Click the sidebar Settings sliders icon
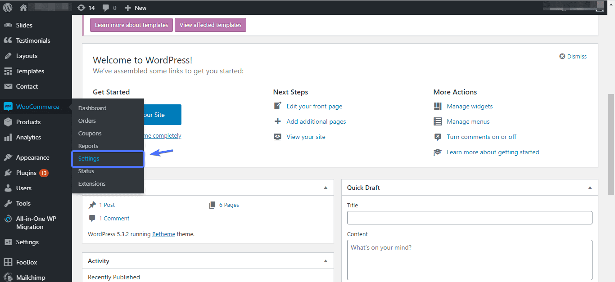This screenshot has width=615, height=282. point(8,242)
